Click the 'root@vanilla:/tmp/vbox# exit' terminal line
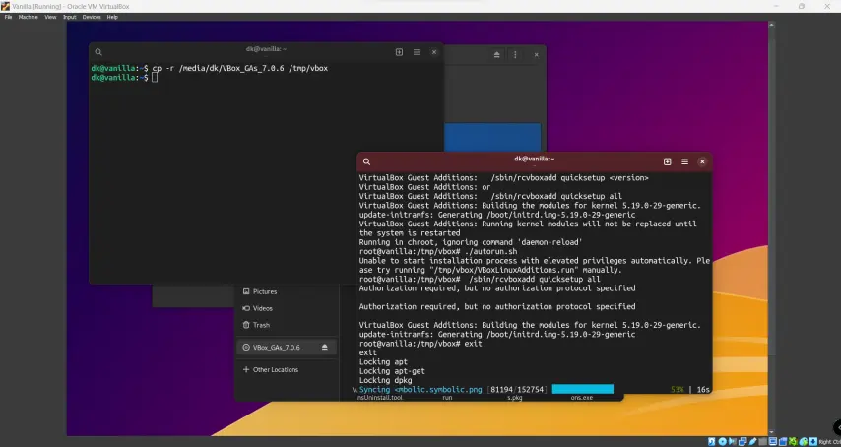841x447 pixels. pyautogui.click(x=420, y=343)
